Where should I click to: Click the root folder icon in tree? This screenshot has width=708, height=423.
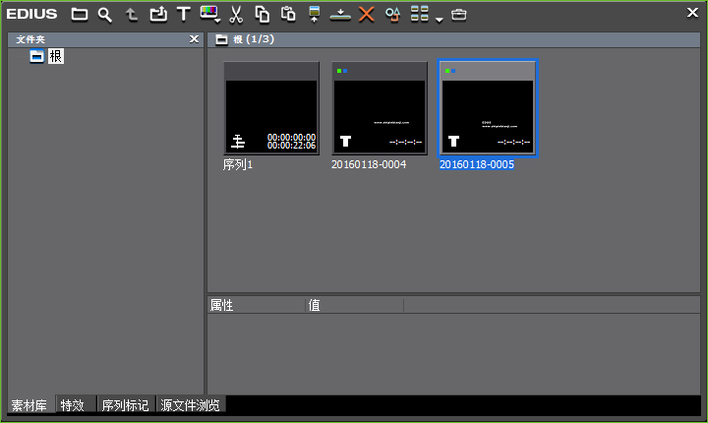[x=36, y=56]
